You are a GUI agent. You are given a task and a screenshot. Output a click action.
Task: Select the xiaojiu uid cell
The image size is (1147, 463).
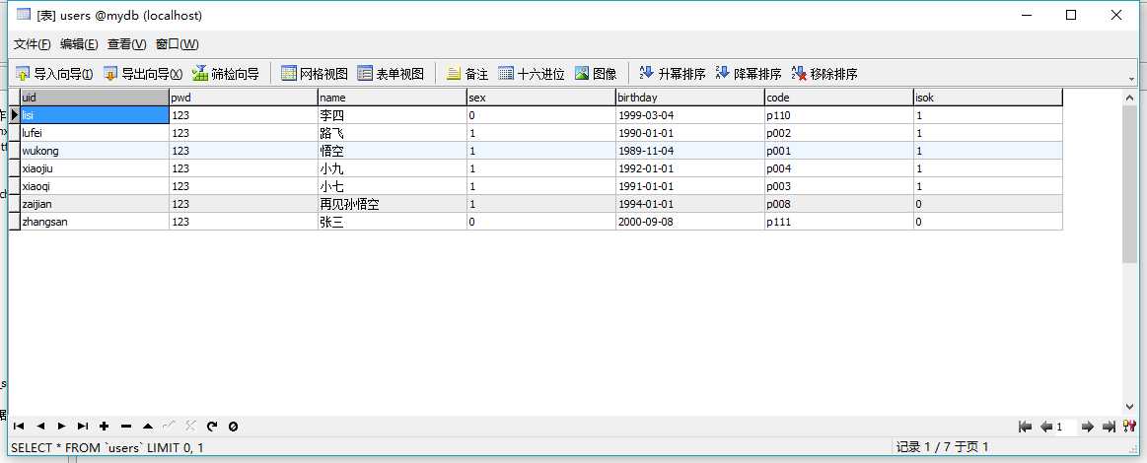95,168
